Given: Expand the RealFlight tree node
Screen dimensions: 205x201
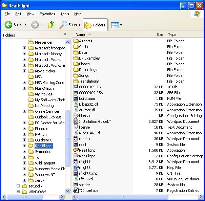Looking at the screenshot, I should tap(24, 146).
